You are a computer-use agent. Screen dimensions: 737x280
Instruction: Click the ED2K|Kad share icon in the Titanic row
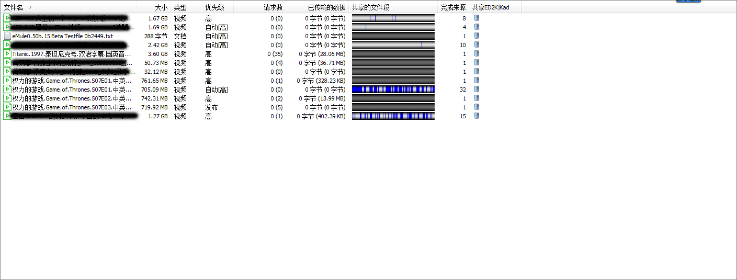tap(477, 54)
